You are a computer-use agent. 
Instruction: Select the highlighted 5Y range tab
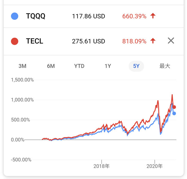(136, 66)
